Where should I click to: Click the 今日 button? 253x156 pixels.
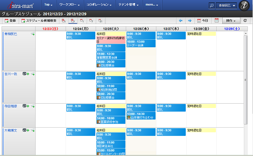(x=202, y=20)
